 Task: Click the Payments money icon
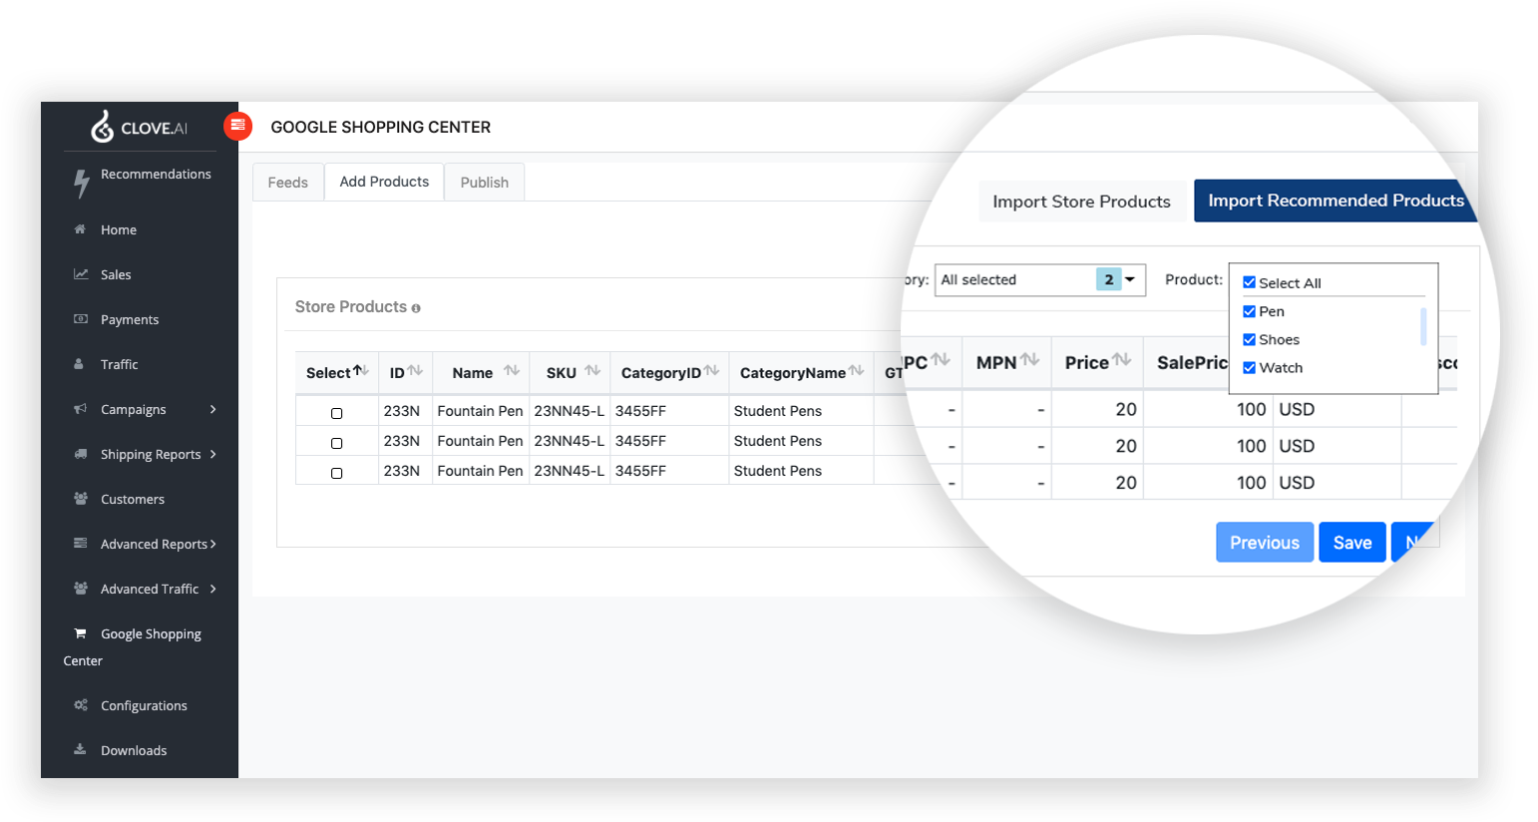click(x=81, y=319)
